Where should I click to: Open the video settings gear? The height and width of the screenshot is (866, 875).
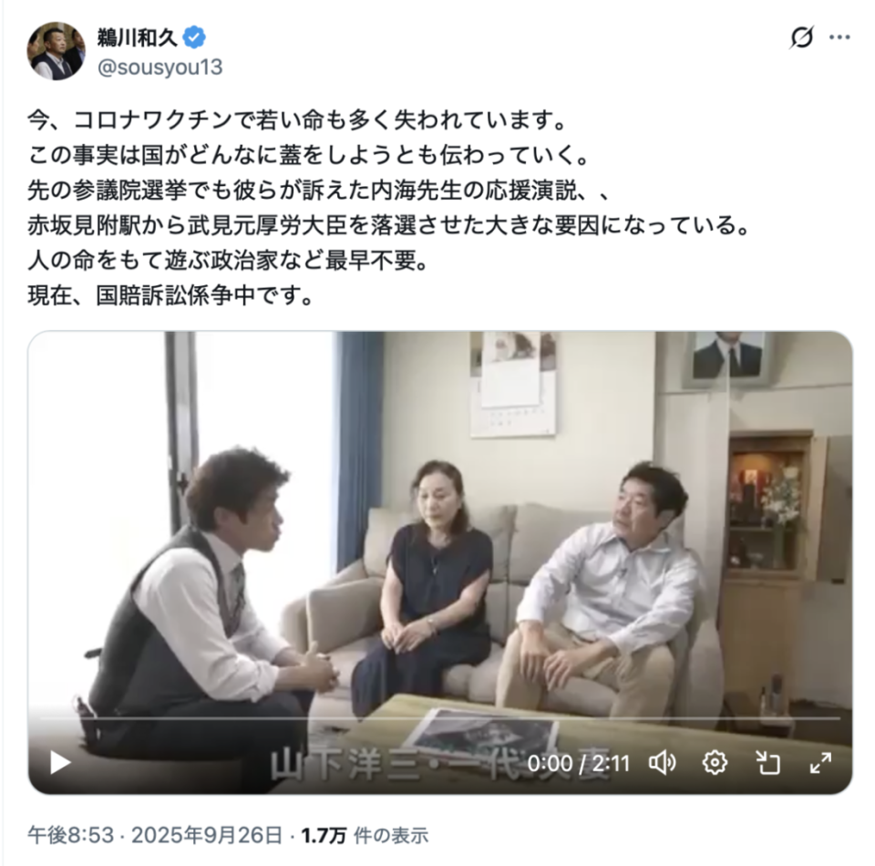tap(715, 762)
